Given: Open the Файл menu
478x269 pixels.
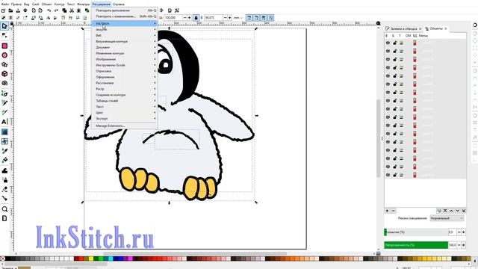Looking at the screenshot, I should click(5, 4).
